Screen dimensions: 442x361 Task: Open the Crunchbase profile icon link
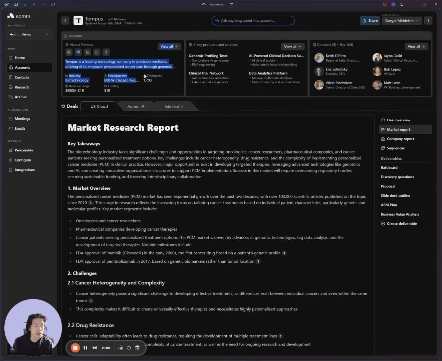tap(78, 52)
